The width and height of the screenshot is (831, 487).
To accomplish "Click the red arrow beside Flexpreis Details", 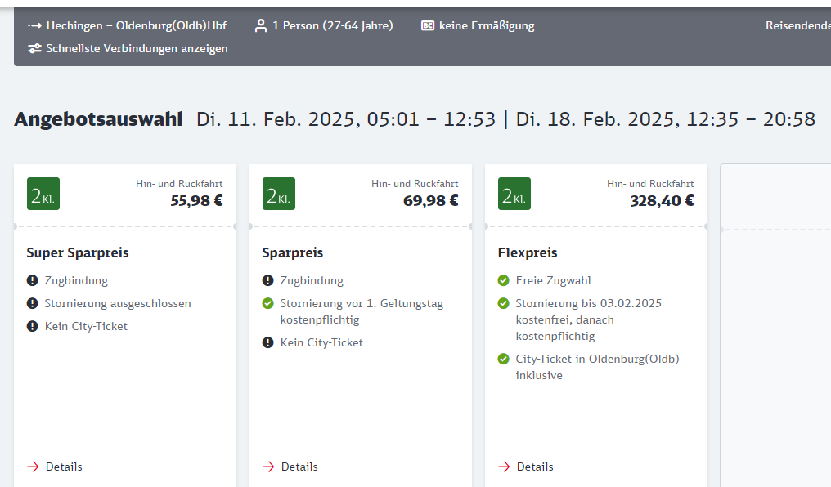I will click(x=504, y=467).
